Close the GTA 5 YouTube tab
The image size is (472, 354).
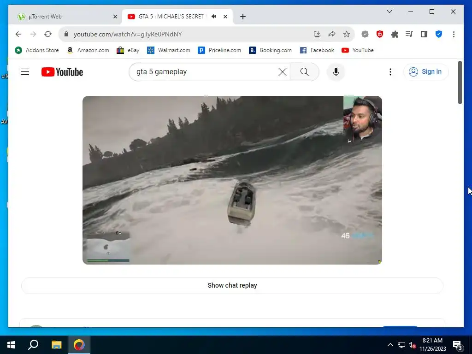pyautogui.click(x=225, y=17)
